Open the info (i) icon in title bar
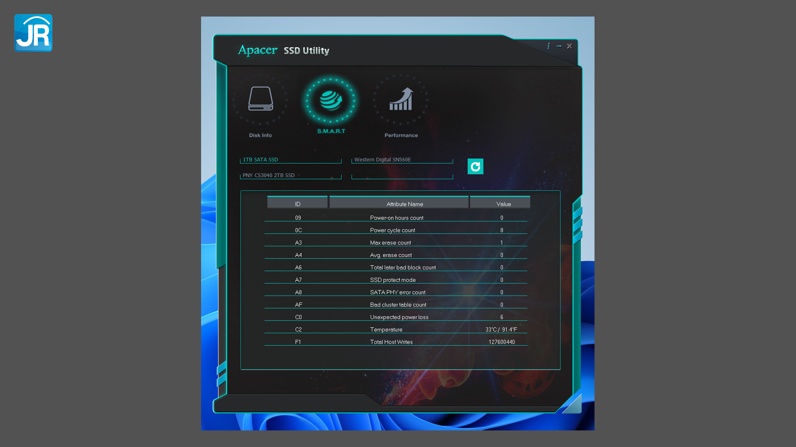Image resolution: width=796 pixels, height=447 pixels. point(548,46)
